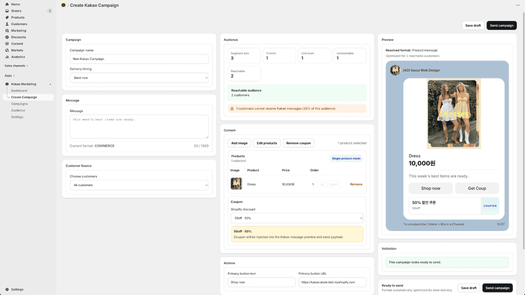This screenshot has height=295, width=525.
Task: Click the COUPON tag in preview
Action: click(490, 206)
